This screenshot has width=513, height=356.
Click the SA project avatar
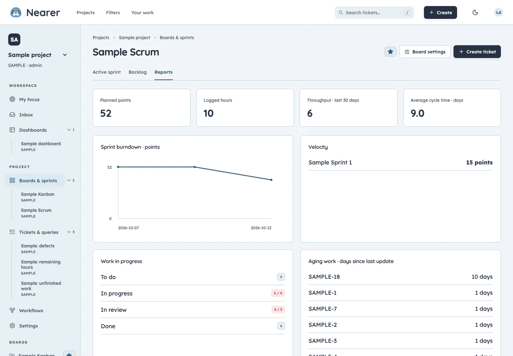(x=14, y=40)
